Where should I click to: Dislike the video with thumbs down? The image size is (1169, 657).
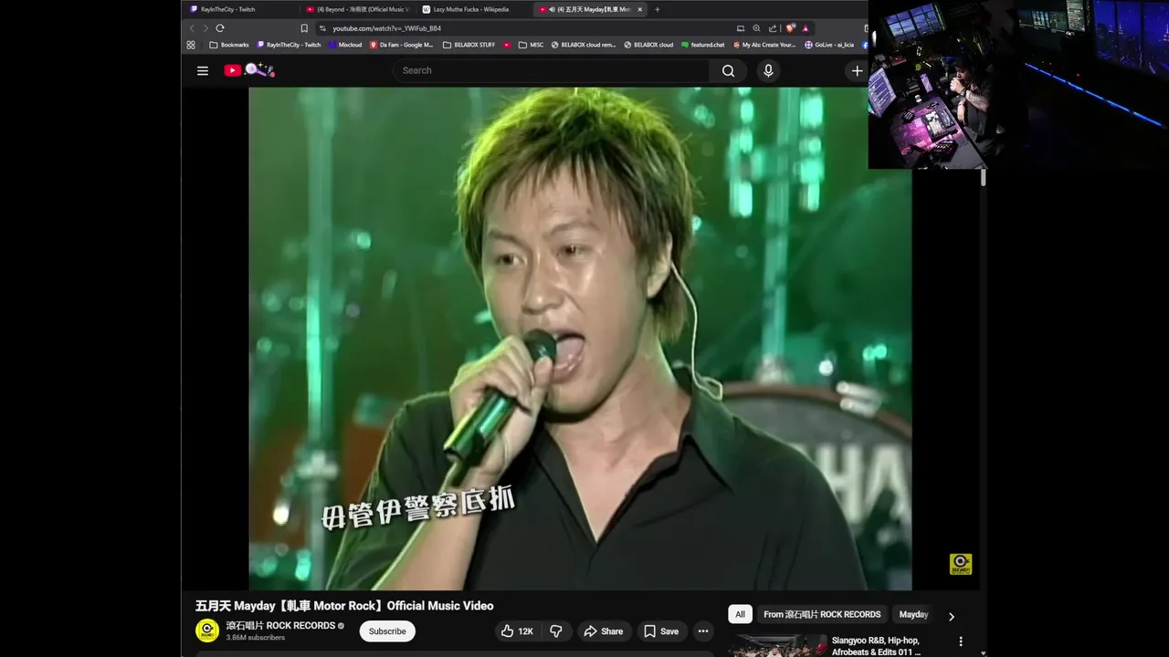(x=556, y=631)
